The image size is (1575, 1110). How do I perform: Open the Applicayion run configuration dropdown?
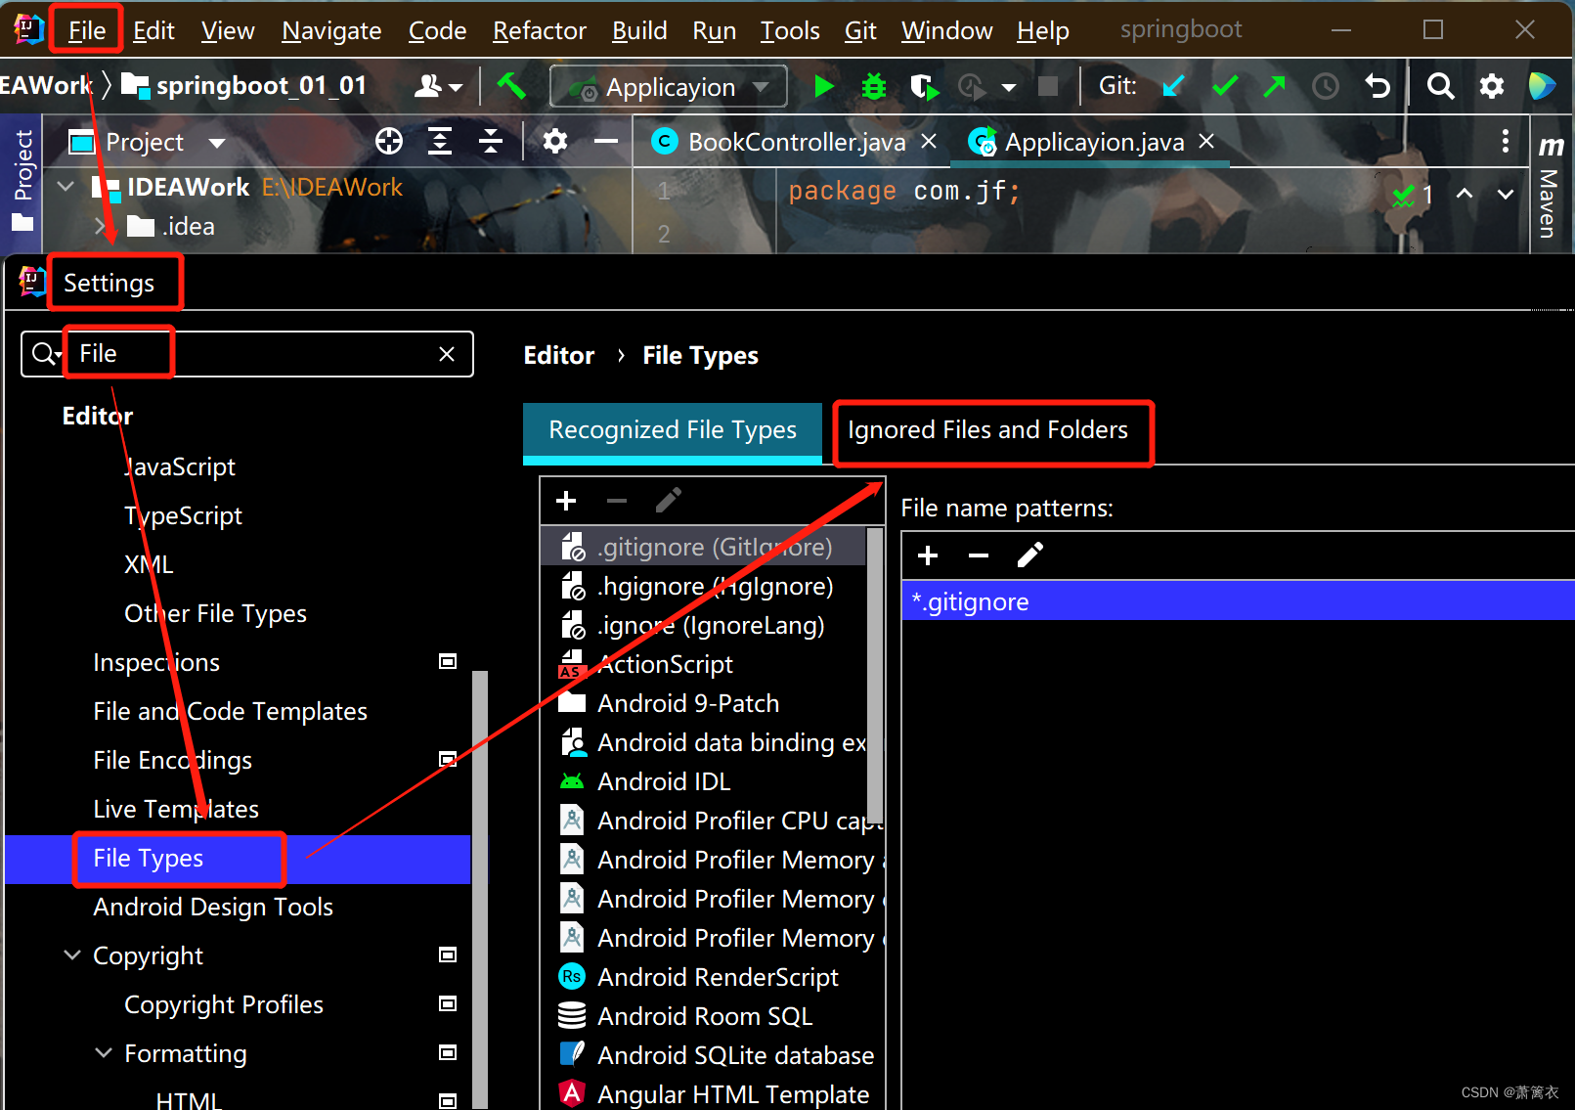[x=669, y=87]
